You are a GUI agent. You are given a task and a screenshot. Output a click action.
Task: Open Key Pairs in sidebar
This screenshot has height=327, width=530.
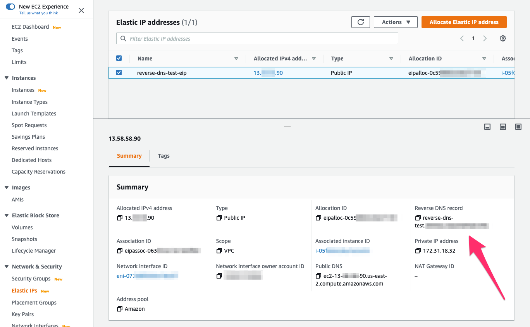(22, 314)
